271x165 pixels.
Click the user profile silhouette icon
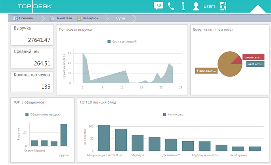(x=196, y=6)
